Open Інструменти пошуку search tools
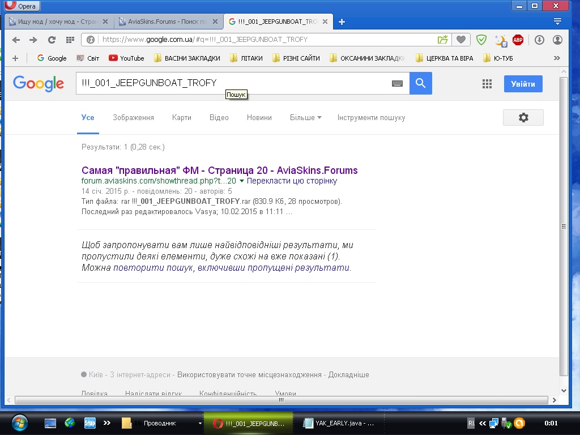 (x=372, y=118)
